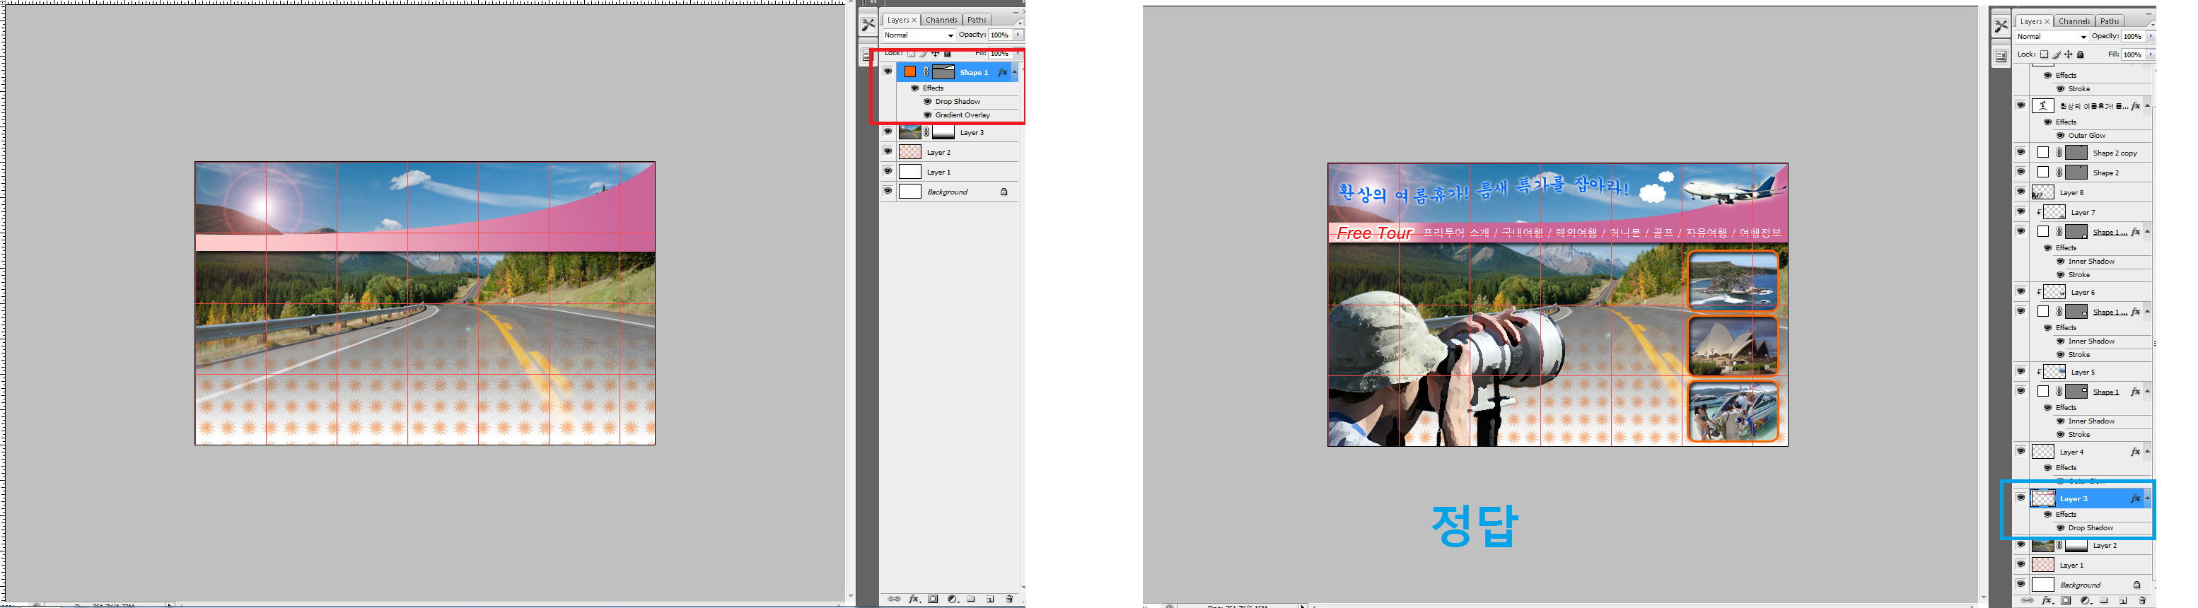This screenshot has width=2198, height=608.
Task: Click the Layer 8 thumbnail image
Action: (x=2042, y=193)
